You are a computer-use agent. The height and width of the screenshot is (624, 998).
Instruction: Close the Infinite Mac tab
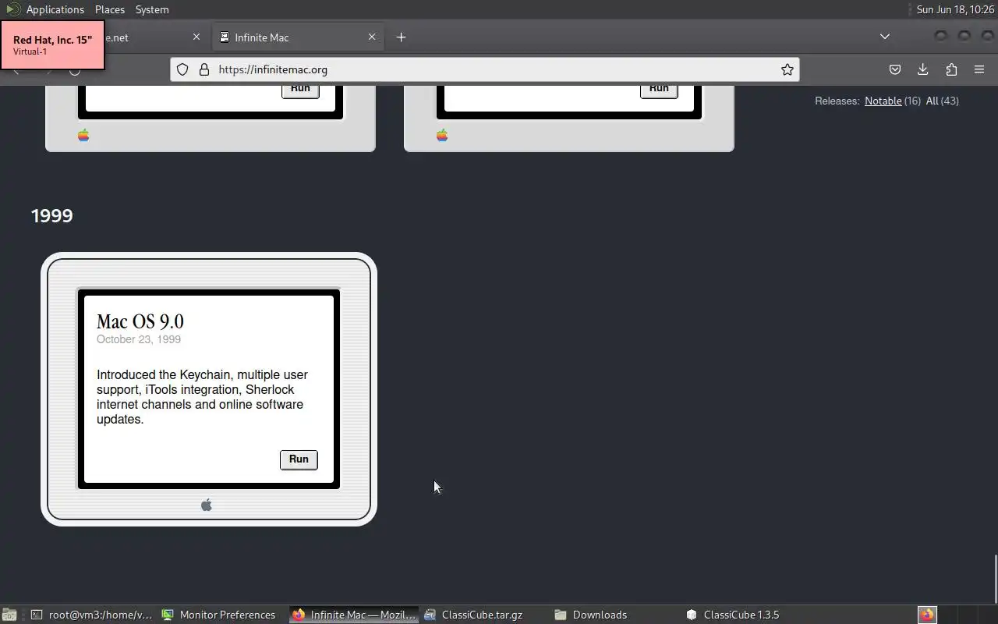pyautogui.click(x=372, y=37)
